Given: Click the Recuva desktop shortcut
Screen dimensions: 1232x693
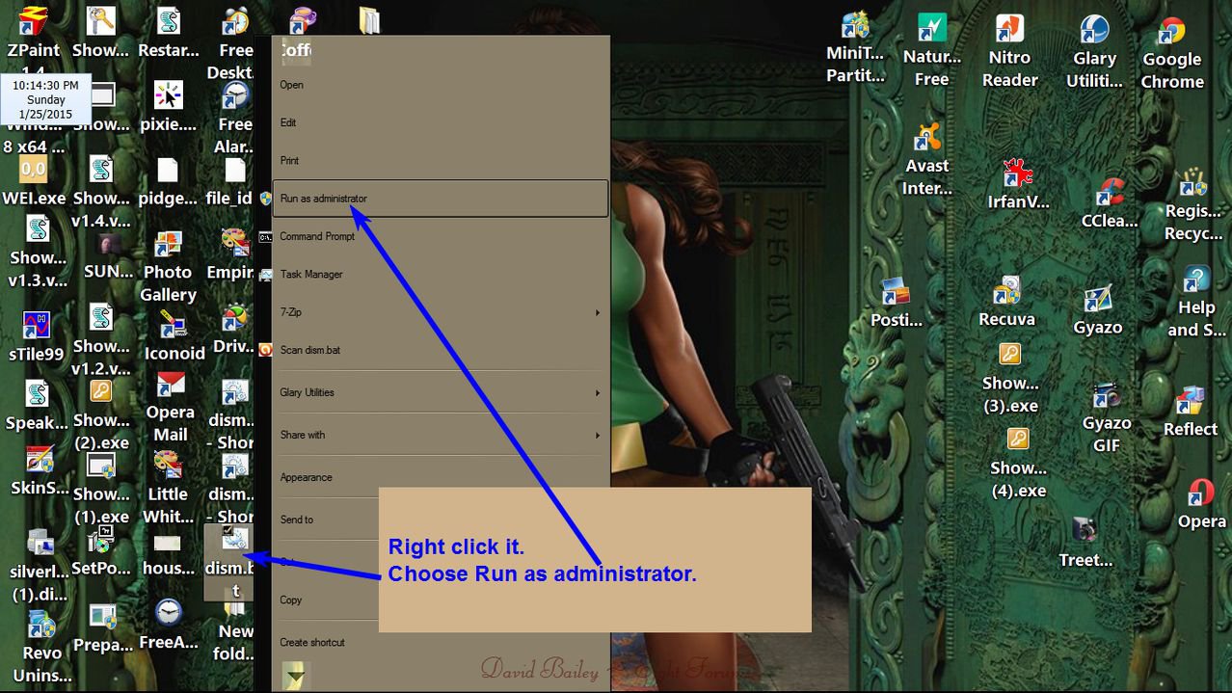Looking at the screenshot, I should [1006, 292].
